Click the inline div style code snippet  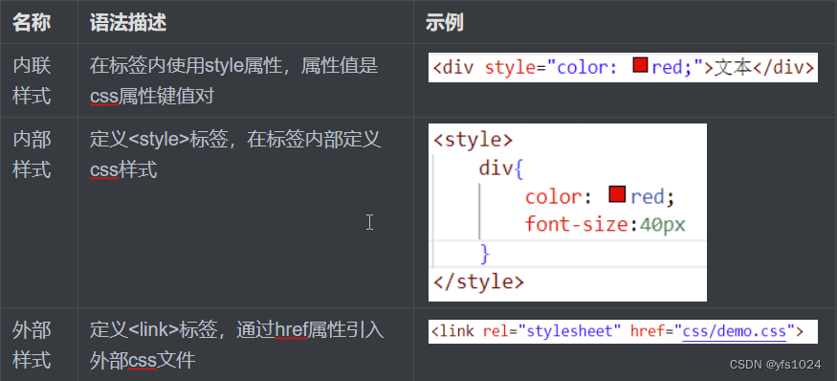tap(623, 67)
